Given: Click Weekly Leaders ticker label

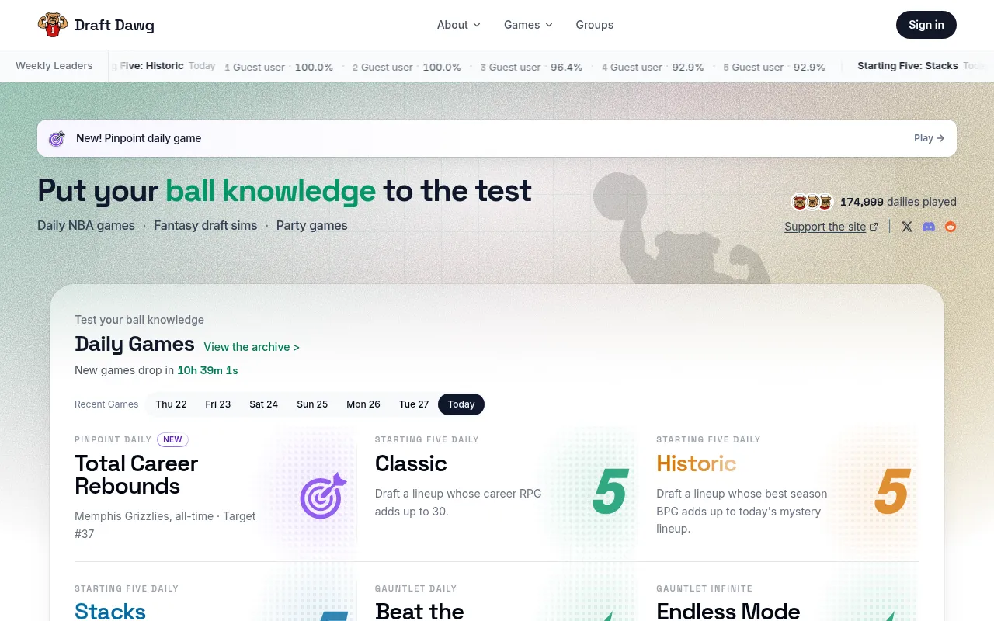Looking at the screenshot, I should tap(54, 66).
